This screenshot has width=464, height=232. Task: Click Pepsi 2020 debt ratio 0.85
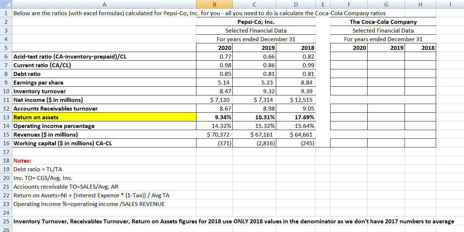[214, 74]
